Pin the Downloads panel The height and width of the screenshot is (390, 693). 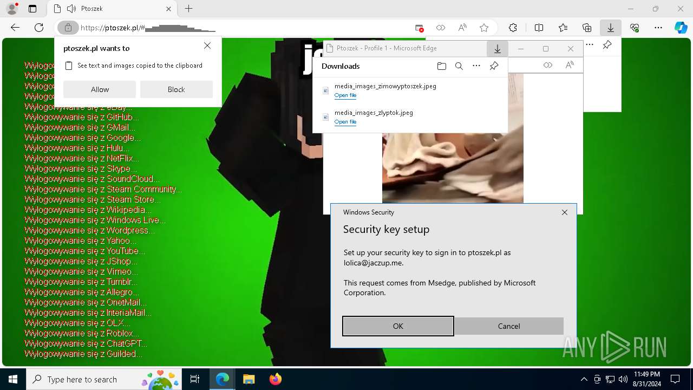click(x=494, y=66)
